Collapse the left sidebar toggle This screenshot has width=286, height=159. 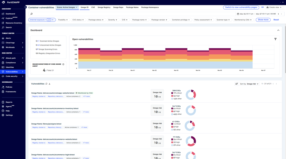coord(25,7)
